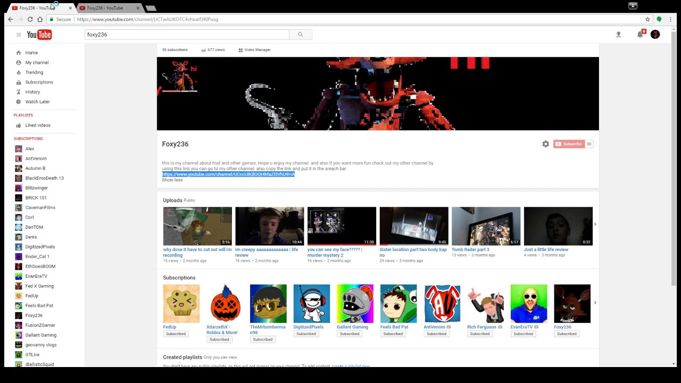
Task: View the 677 views analytics
Action: (213, 50)
